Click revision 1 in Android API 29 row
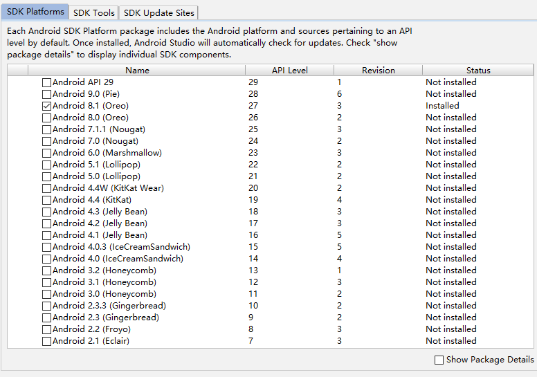537x377 pixels. tap(339, 82)
